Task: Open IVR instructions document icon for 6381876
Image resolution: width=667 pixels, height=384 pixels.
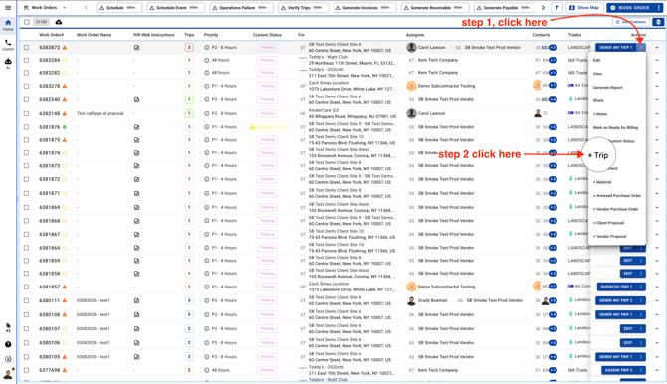Action: [136, 127]
